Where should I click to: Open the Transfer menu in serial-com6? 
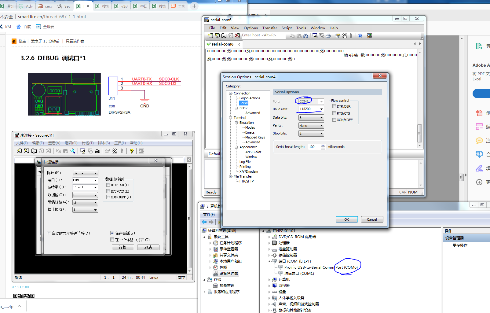[x=269, y=28]
